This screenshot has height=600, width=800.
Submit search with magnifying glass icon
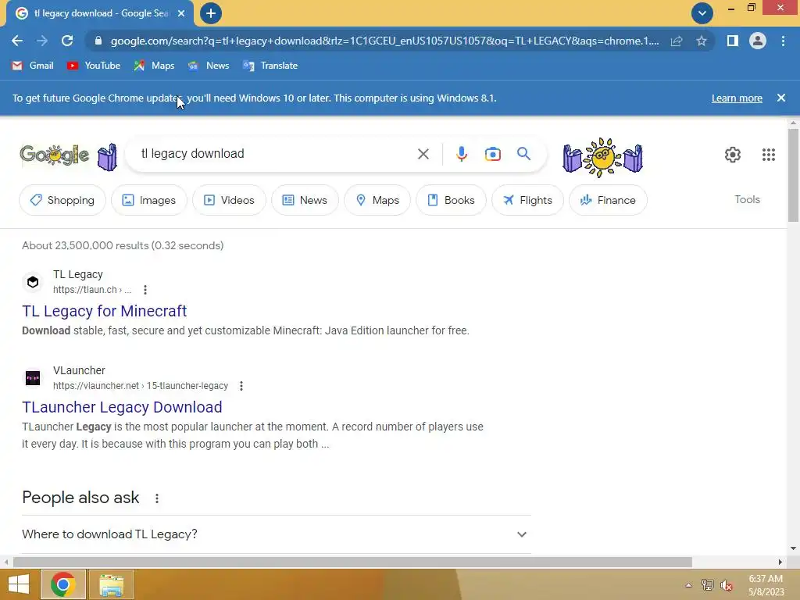pyautogui.click(x=523, y=154)
